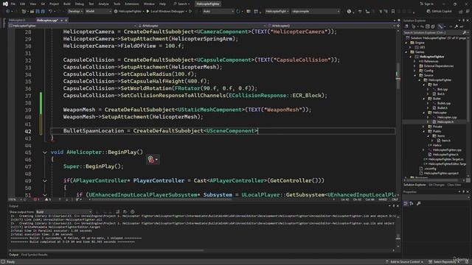This screenshot has width=472, height=265.
Task: Select Helicopter.h in Solution Explorer
Action: 445,122
